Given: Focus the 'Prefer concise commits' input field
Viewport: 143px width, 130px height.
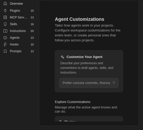Looking at the screenshot, I should coord(86,83).
